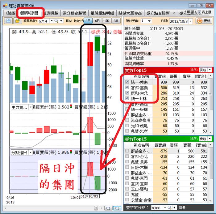Open the 統計天數 dropdown

(x=149, y=21)
